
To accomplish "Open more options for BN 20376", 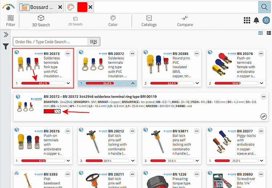I will pyautogui.click(x=261, y=54).
